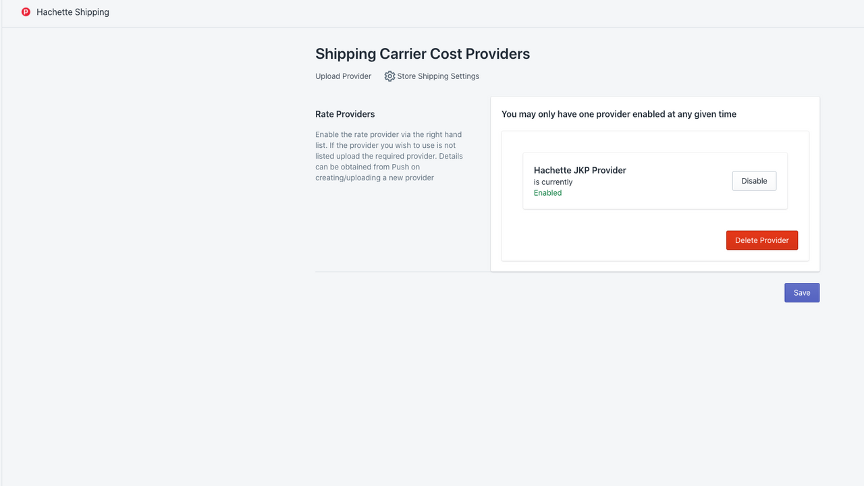Save the shipping provider settings
864x486 pixels.
802,292
